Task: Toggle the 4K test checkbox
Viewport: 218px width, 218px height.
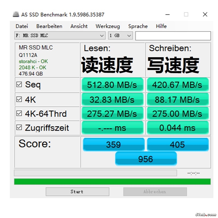Action: pyautogui.click(x=19, y=99)
